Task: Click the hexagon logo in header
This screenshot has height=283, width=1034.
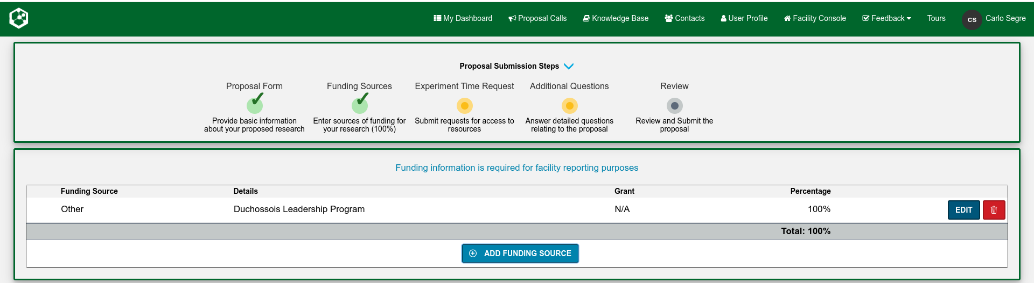Action: (x=19, y=18)
